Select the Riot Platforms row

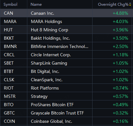[x=66, y=88]
